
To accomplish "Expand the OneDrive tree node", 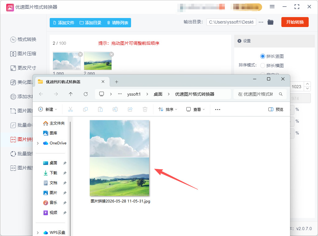I will point(38,143).
